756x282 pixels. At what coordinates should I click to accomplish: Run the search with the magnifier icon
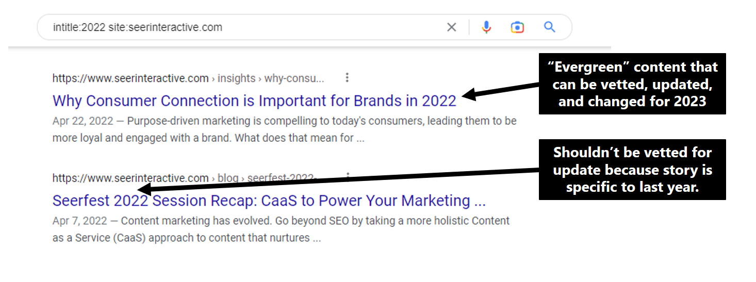click(550, 27)
